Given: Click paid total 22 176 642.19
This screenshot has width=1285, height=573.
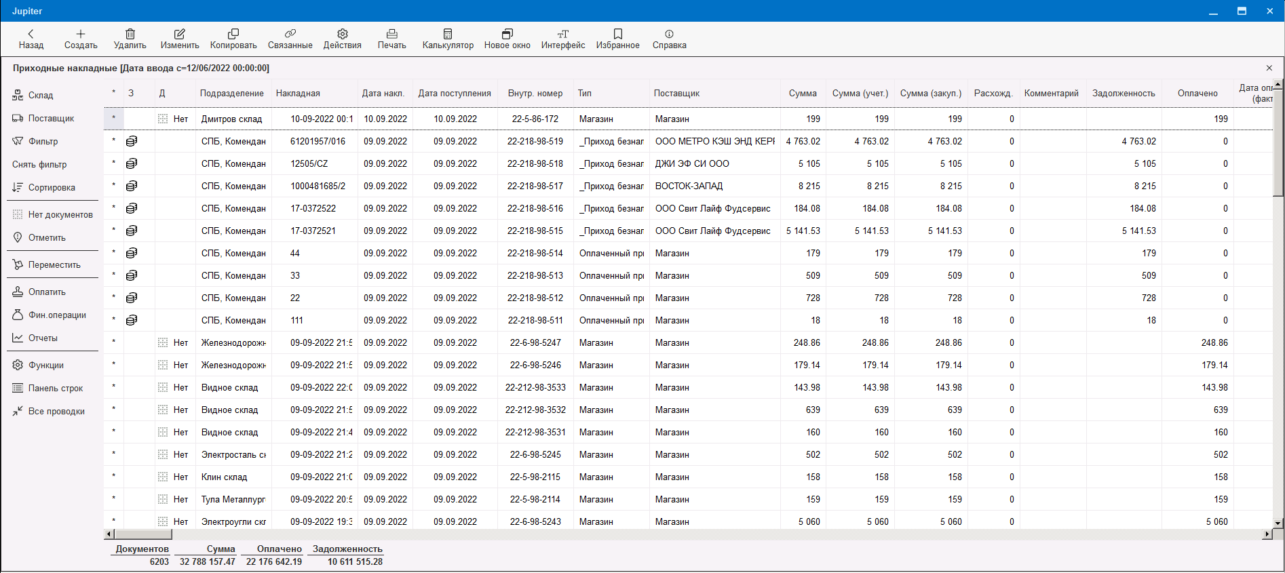Looking at the screenshot, I should [x=274, y=561].
